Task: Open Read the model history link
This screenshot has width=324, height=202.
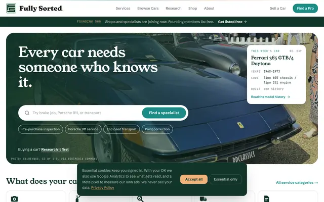Action: click(270, 97)
